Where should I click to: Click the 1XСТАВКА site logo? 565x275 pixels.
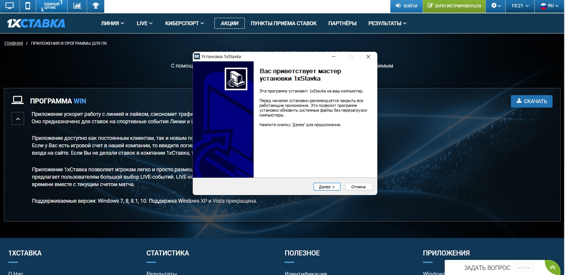(x=36, y=23)
